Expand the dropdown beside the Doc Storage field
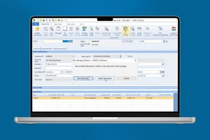210x140 pixels. coord(164,41)
